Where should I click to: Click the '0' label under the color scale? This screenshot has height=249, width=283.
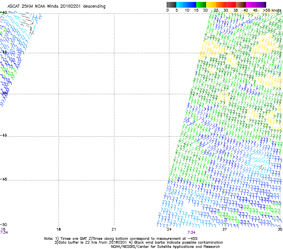(168, 10)
